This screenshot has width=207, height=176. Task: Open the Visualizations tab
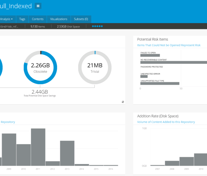59,19
